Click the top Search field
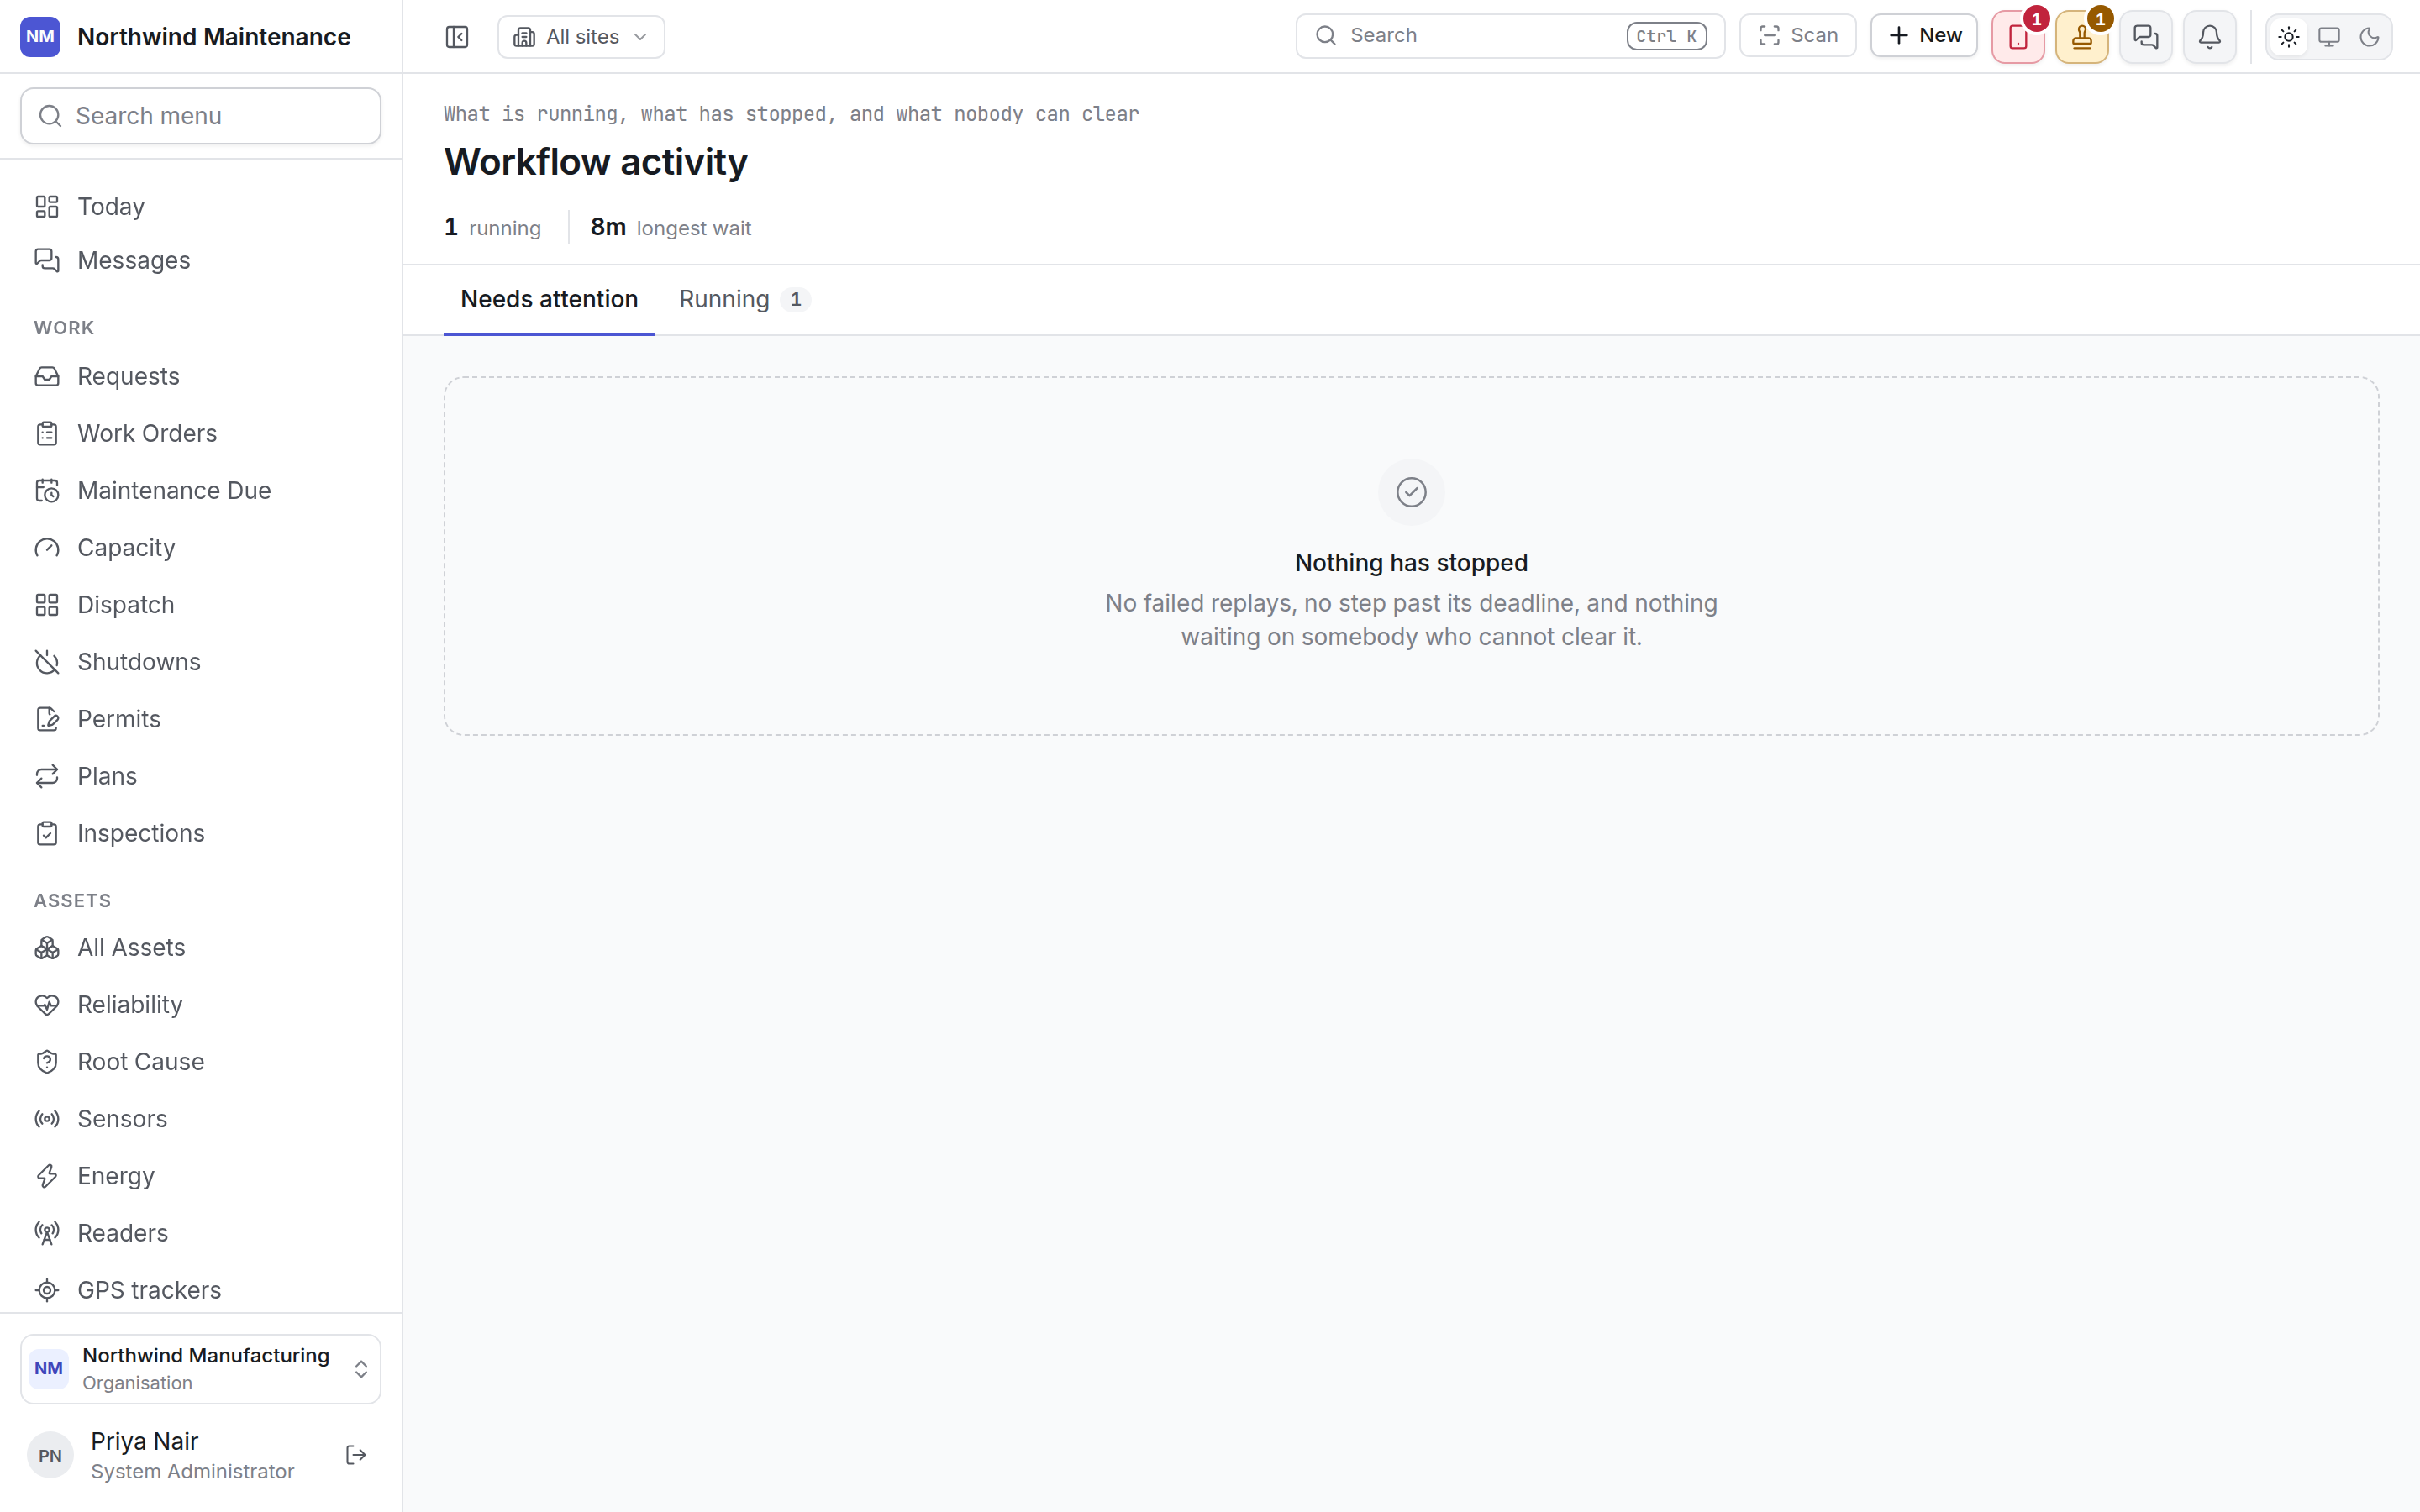Viewport: 2420px width, 1512px height. [x=1510, y=36]
